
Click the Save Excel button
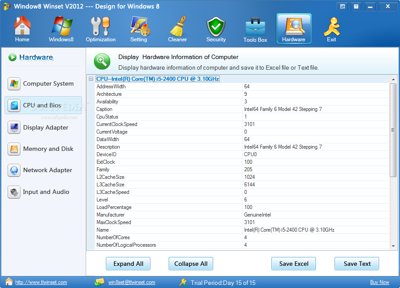294,264
